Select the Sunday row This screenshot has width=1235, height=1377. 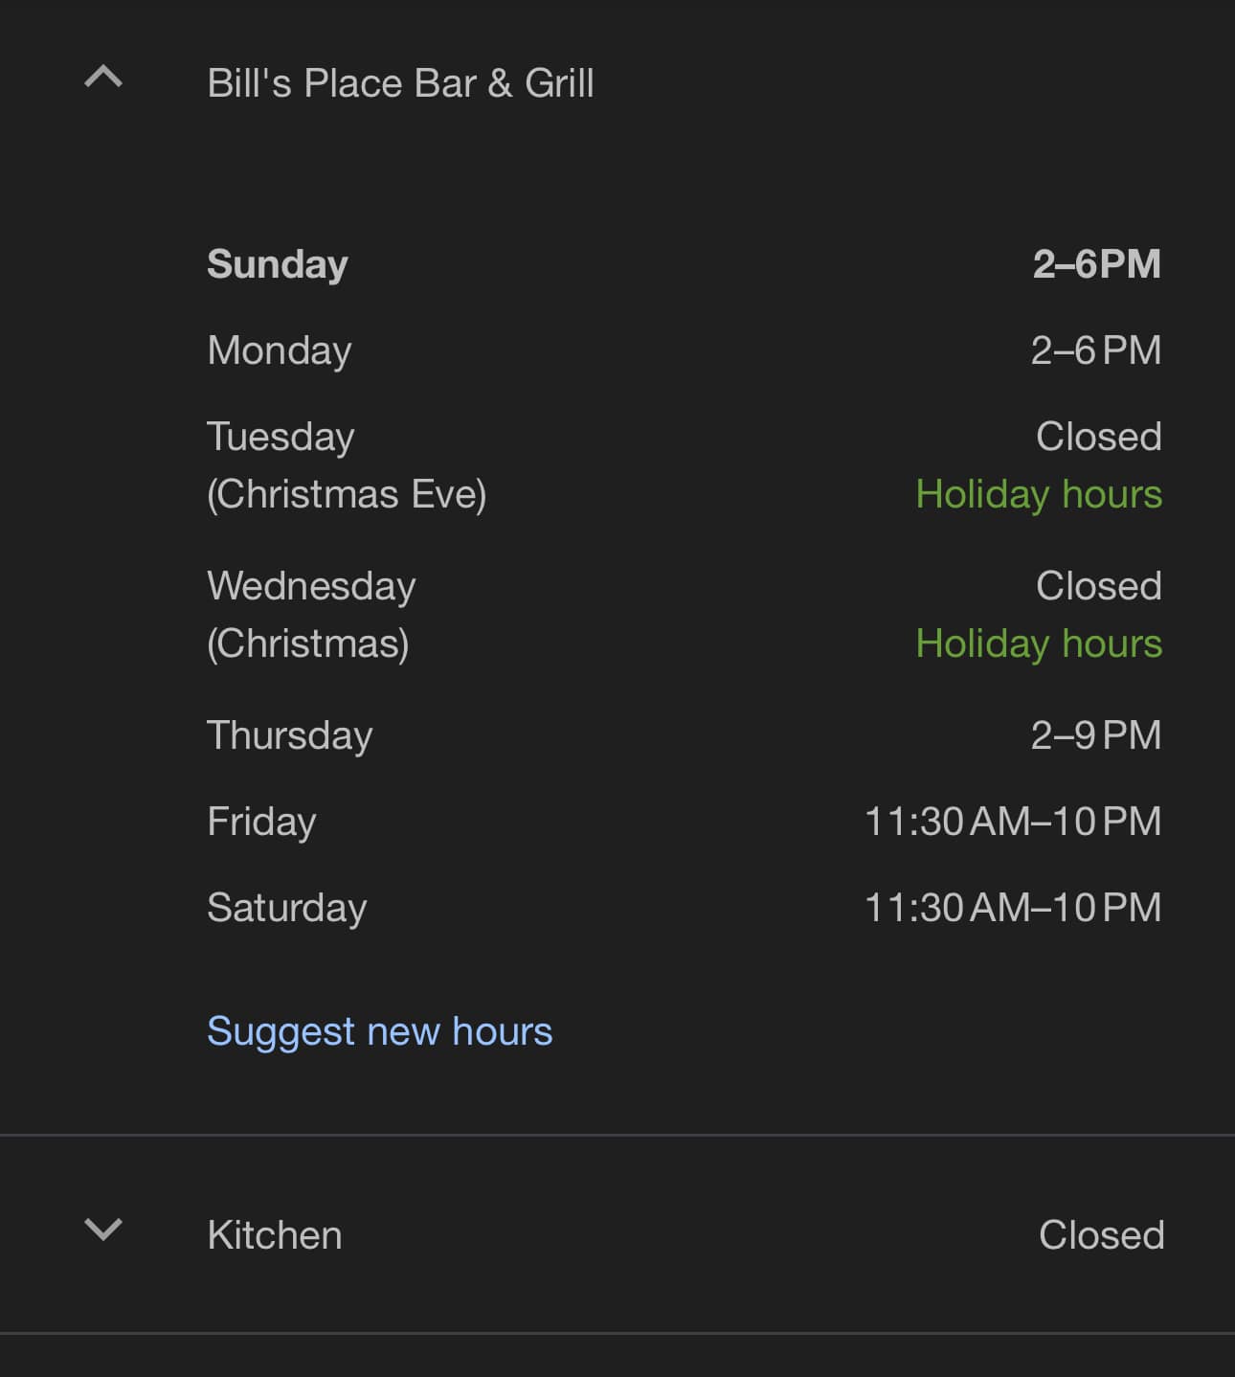point(685,264)
